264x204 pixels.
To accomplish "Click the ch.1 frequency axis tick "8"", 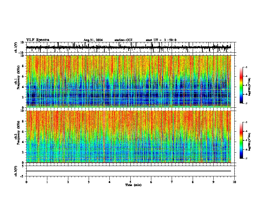I will (x=23, y=66).
